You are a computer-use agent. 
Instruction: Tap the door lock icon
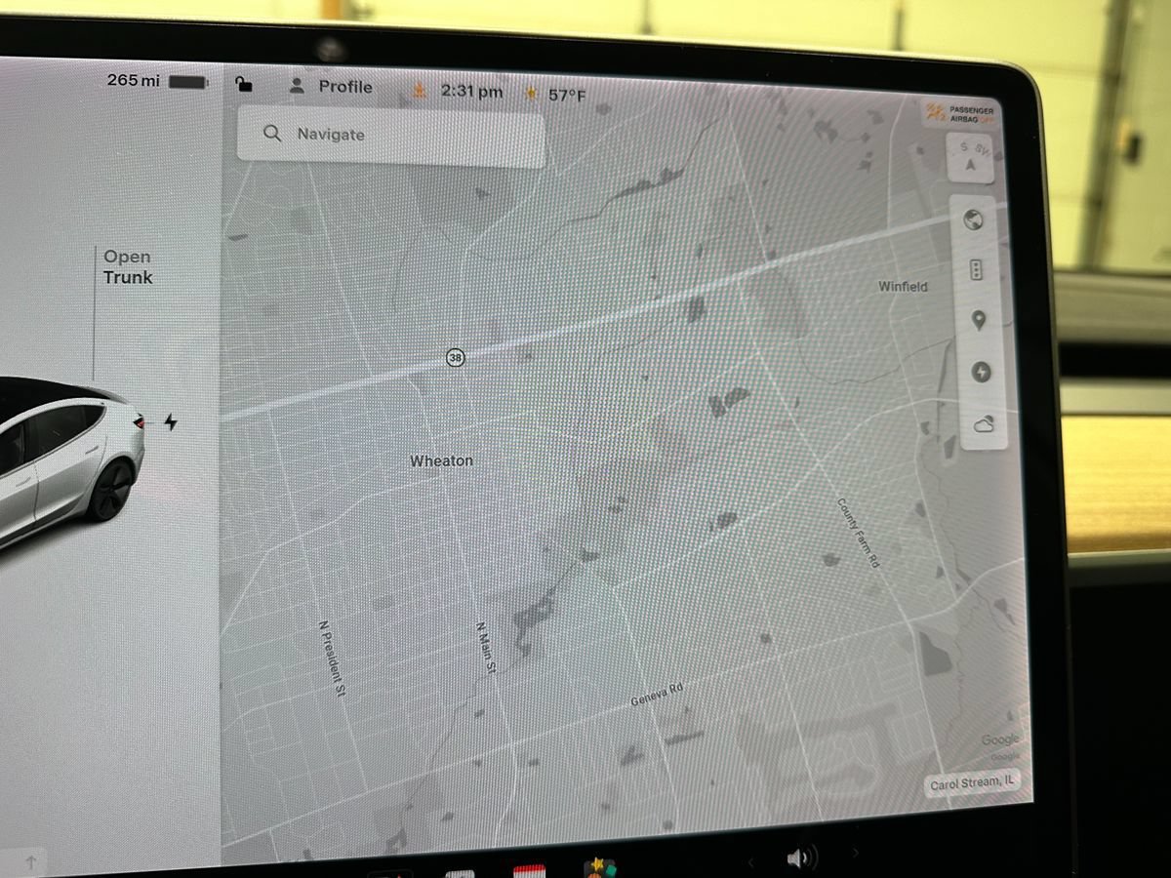244,85
